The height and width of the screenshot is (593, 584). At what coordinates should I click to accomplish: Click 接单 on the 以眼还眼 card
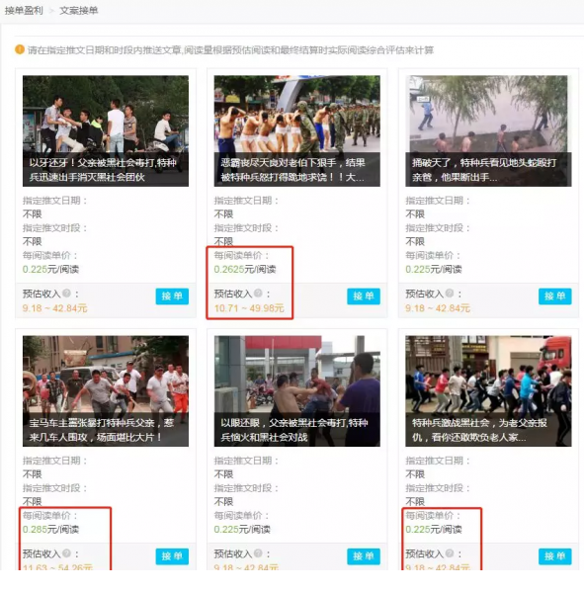[364, 556]
